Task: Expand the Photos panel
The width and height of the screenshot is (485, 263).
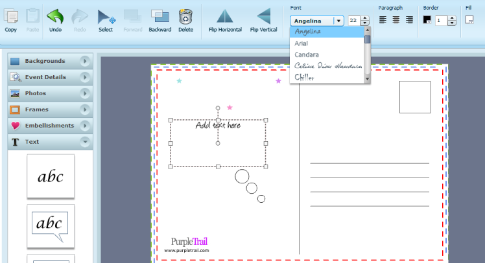Action: 85,93
